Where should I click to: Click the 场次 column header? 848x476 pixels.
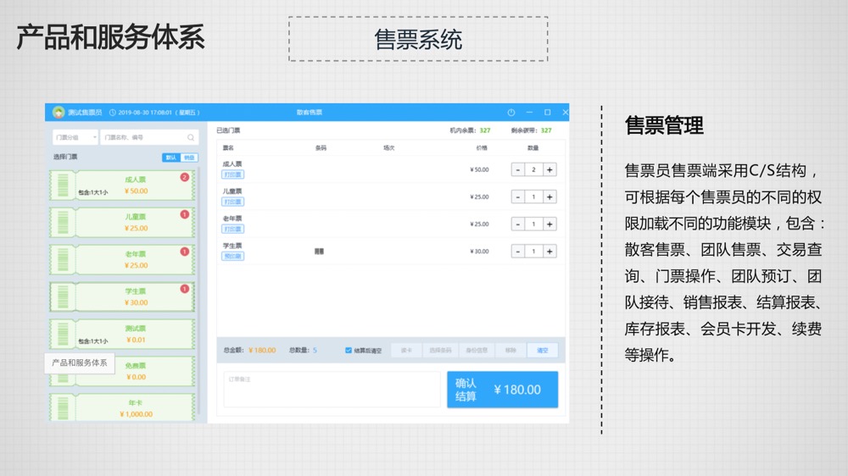point(389,147)
